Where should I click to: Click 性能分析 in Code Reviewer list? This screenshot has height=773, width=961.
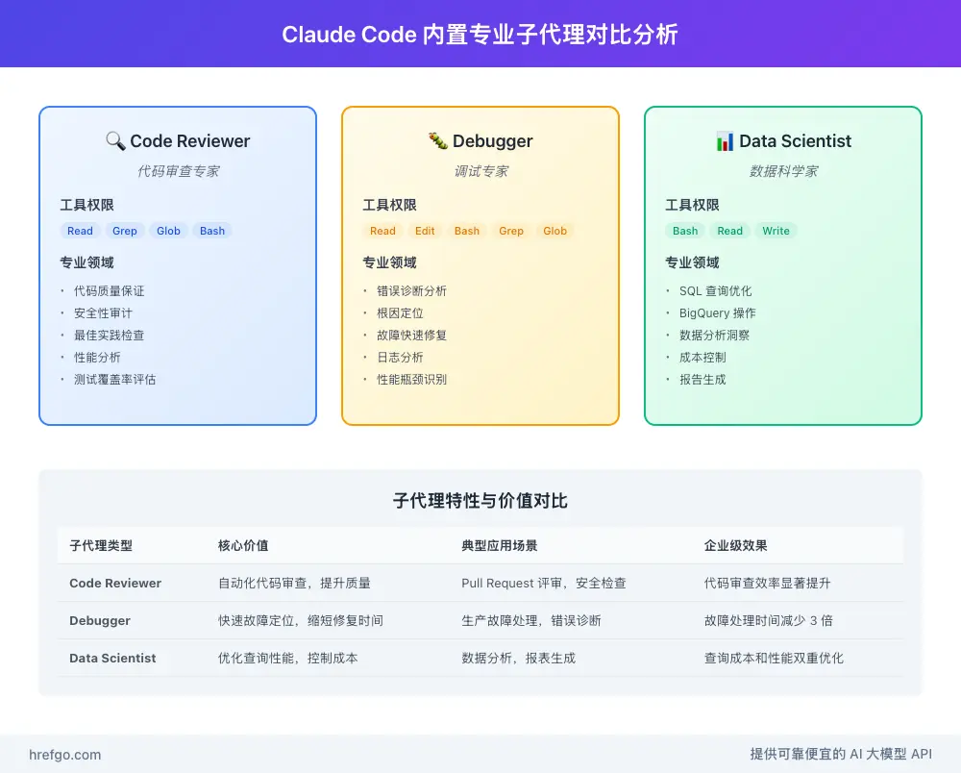click(97, 358)
